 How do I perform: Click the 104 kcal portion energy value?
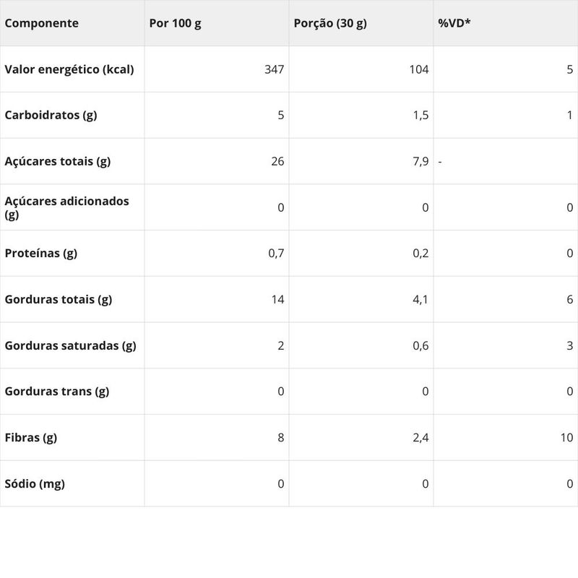coord(419,69)
